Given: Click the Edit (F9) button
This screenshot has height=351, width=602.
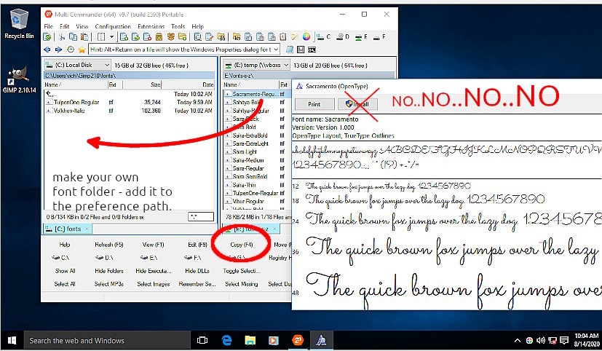Looking at the screenshot, I should tap(197, 245).
